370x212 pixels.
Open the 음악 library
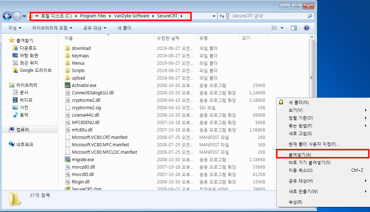[x=24, y=115]
